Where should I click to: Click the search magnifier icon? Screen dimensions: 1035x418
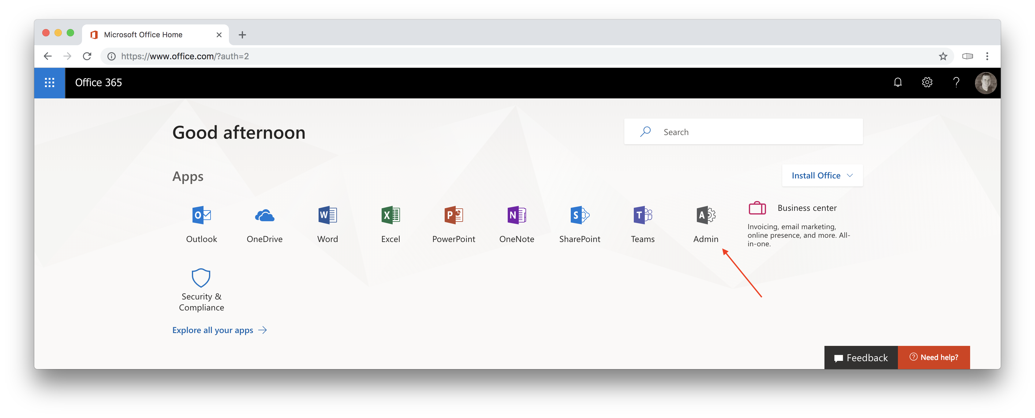[x=645, y=132]
